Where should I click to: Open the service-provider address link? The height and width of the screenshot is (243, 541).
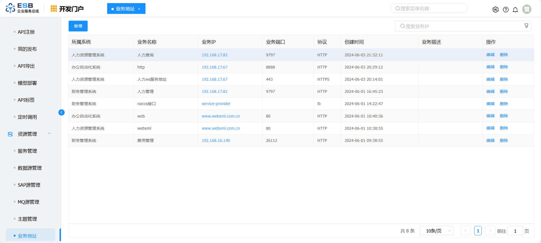[216, 104]
